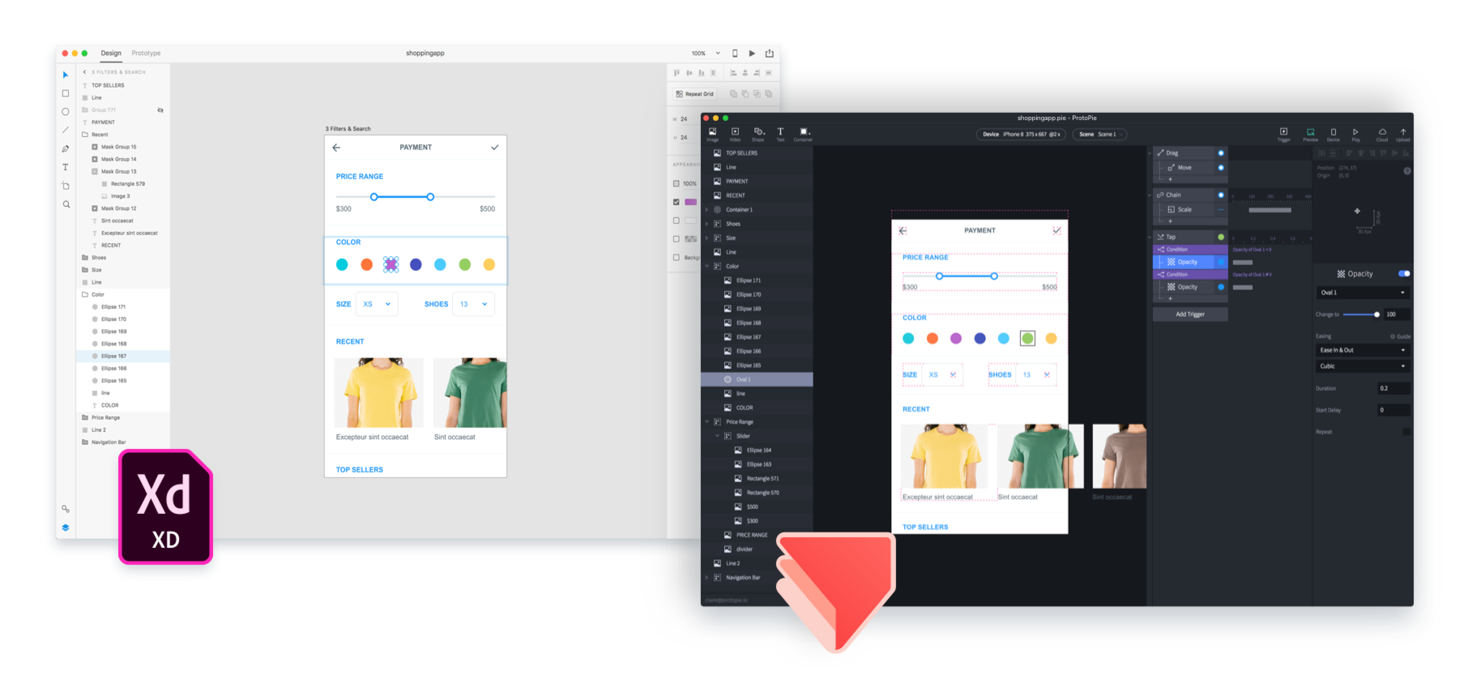Click the Artboard tool in XD
Screen dimensions: 1468x689
tap(66, 186)
